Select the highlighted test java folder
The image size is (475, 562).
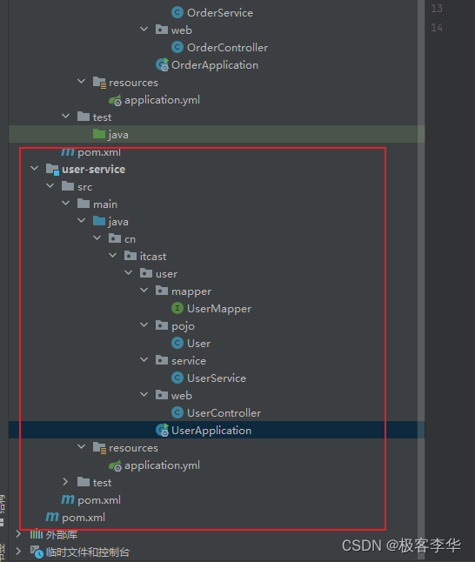coord(217,134)
